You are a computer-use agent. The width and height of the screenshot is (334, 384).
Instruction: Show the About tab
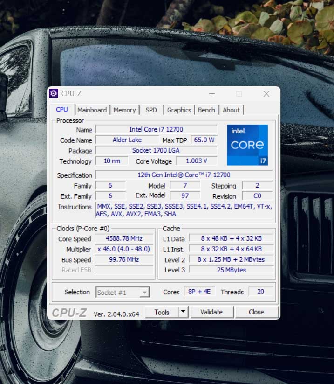tap(231, 110)
